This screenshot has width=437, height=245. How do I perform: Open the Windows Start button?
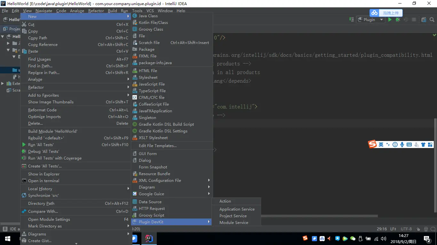(x=8, y=238)
